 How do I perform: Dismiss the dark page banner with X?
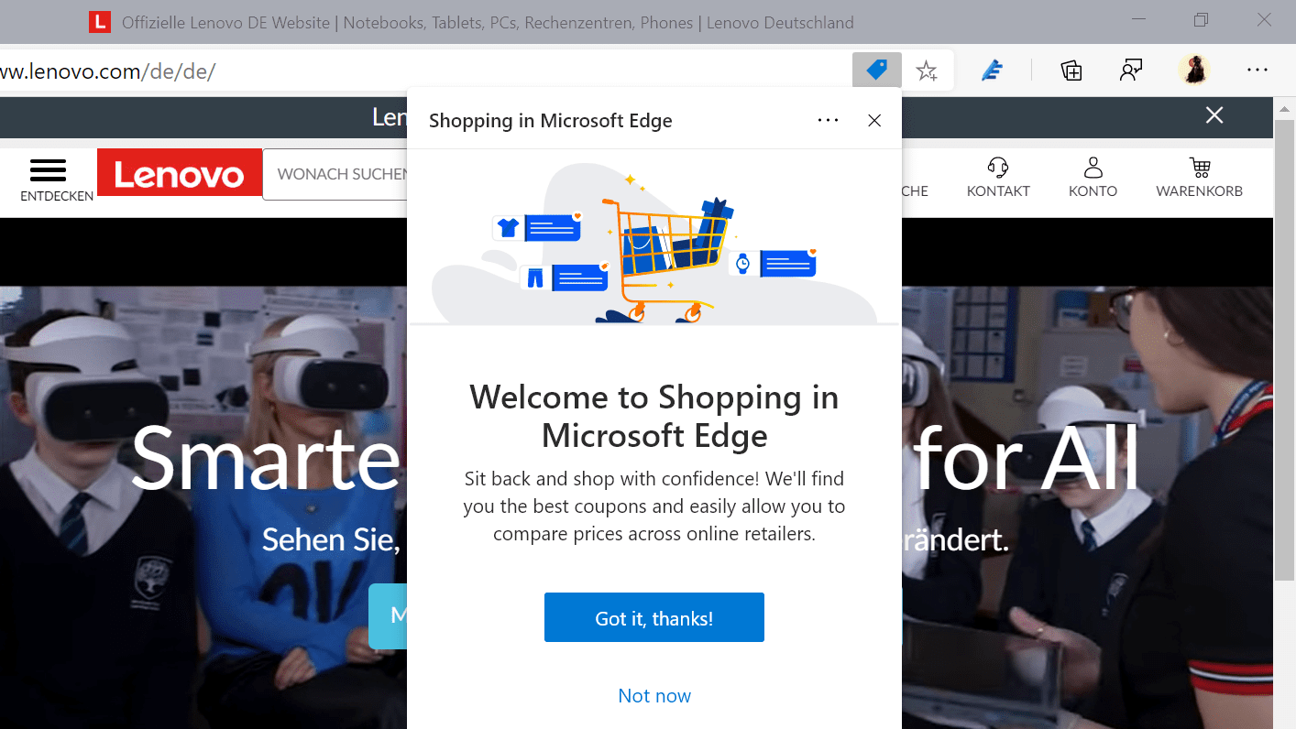1214,115
